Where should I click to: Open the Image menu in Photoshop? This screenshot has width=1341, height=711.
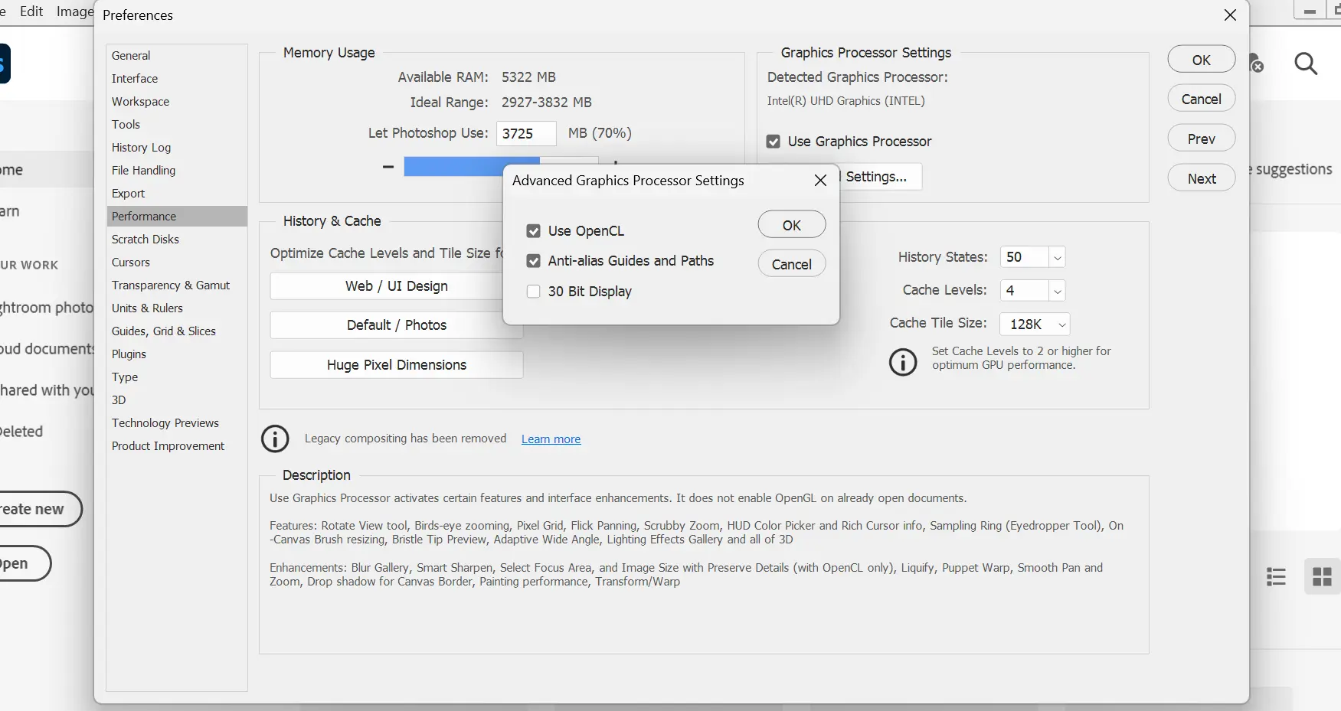coord(75,11)
